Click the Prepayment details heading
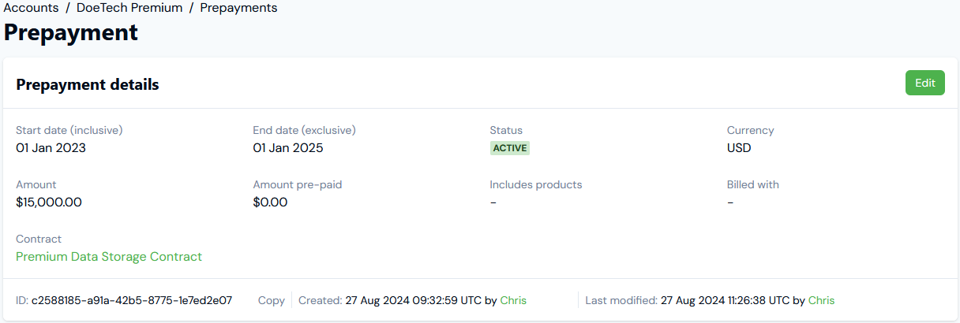The height and width of the screenshot is (323, 960). click(88, 84)
